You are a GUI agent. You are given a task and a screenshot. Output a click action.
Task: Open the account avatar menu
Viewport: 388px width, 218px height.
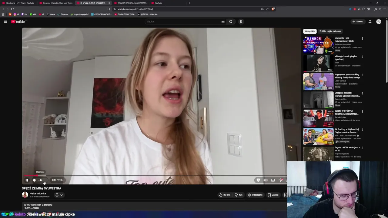379,21
